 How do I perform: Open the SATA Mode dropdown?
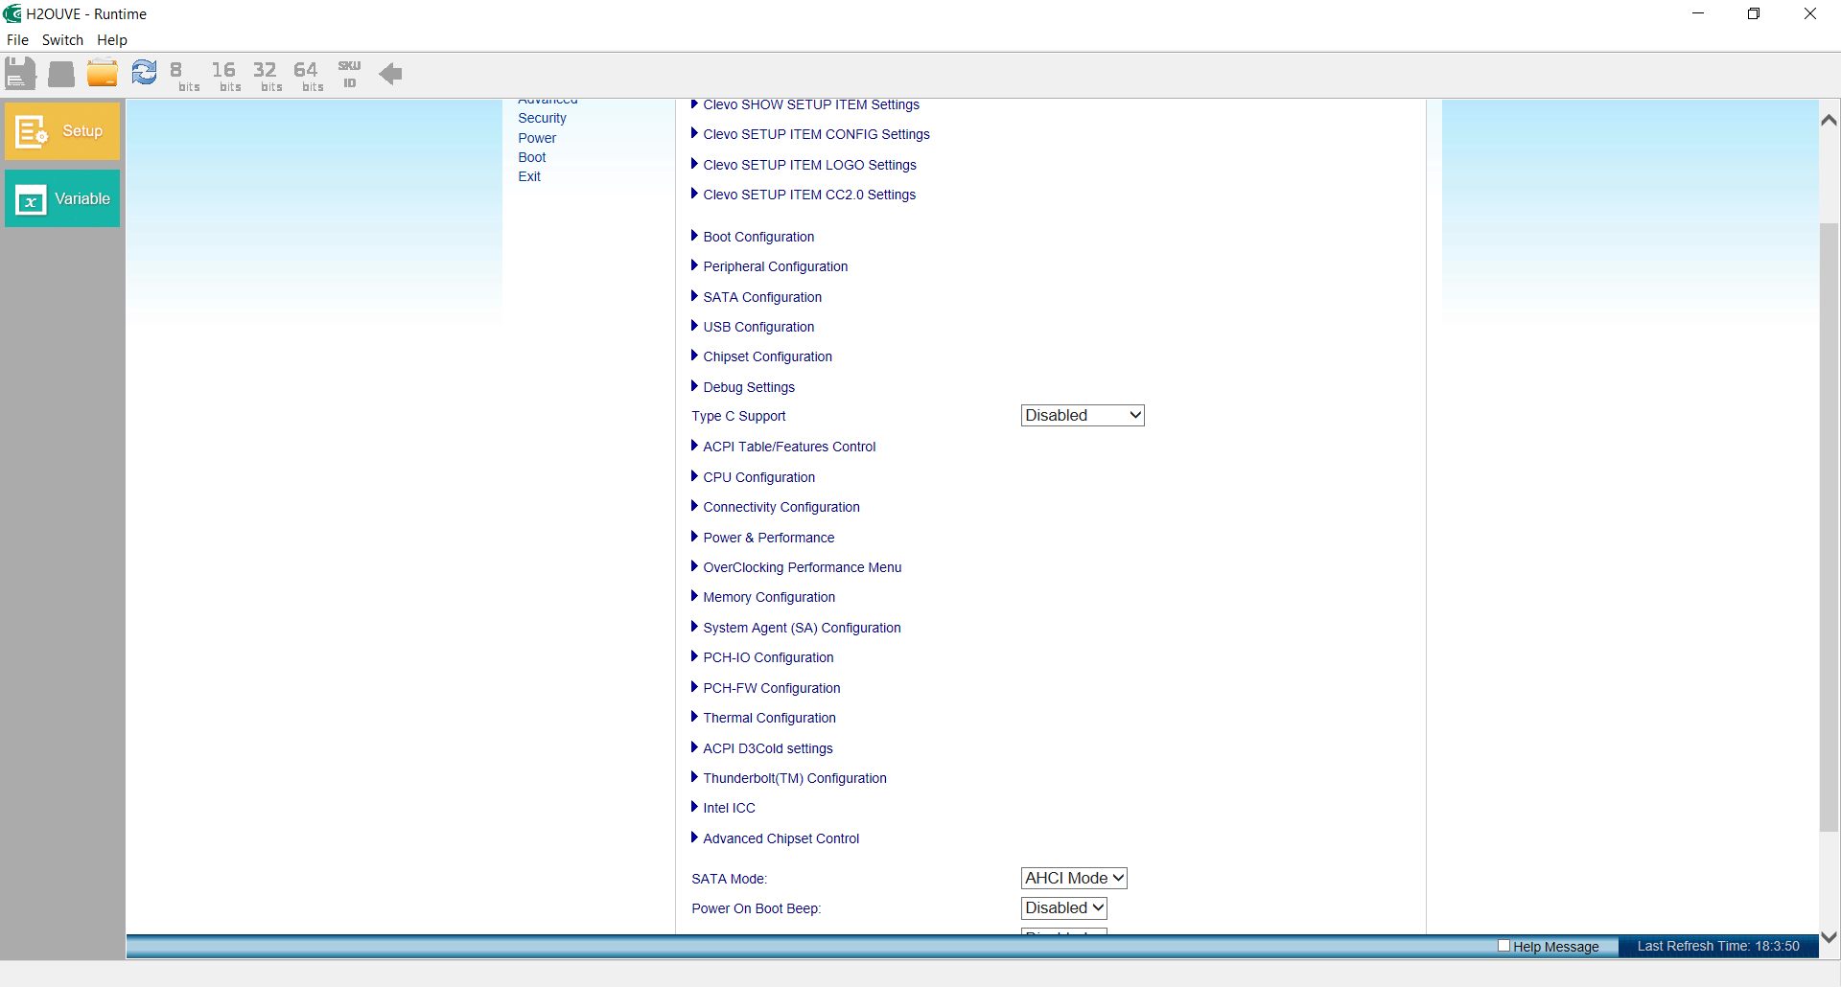click(1074, 878)
